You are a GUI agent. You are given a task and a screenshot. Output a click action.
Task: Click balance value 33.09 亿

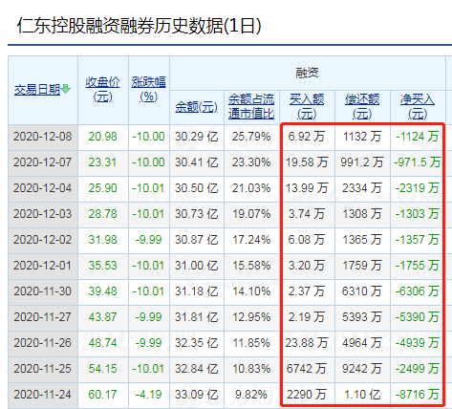pyautogui.click(x=196, y=395)
